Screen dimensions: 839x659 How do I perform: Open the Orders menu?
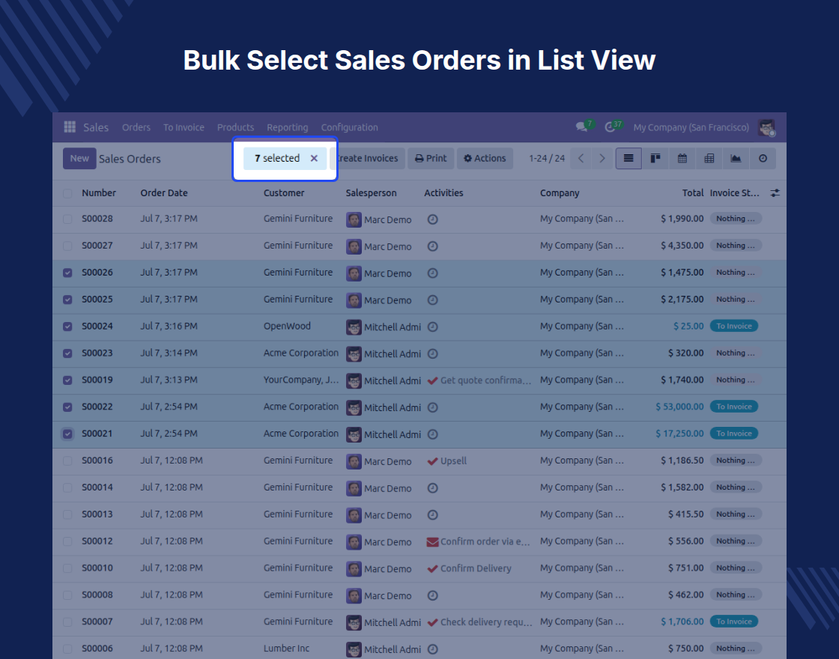136,127
